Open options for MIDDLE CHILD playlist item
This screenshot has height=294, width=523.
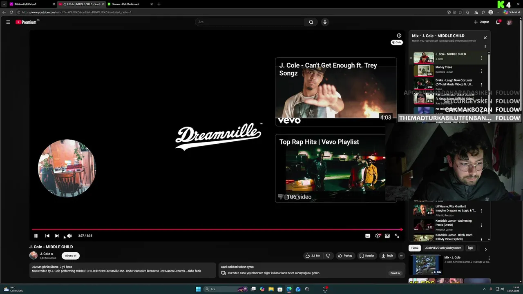pyautogui.click(x=482, y=58)
